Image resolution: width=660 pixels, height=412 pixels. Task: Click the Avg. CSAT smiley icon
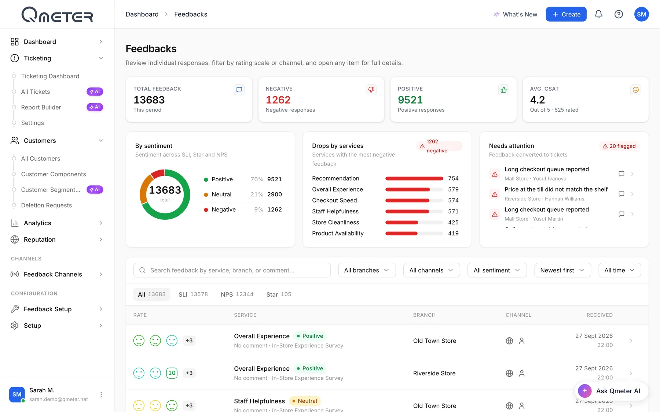[x=635, y=90]
